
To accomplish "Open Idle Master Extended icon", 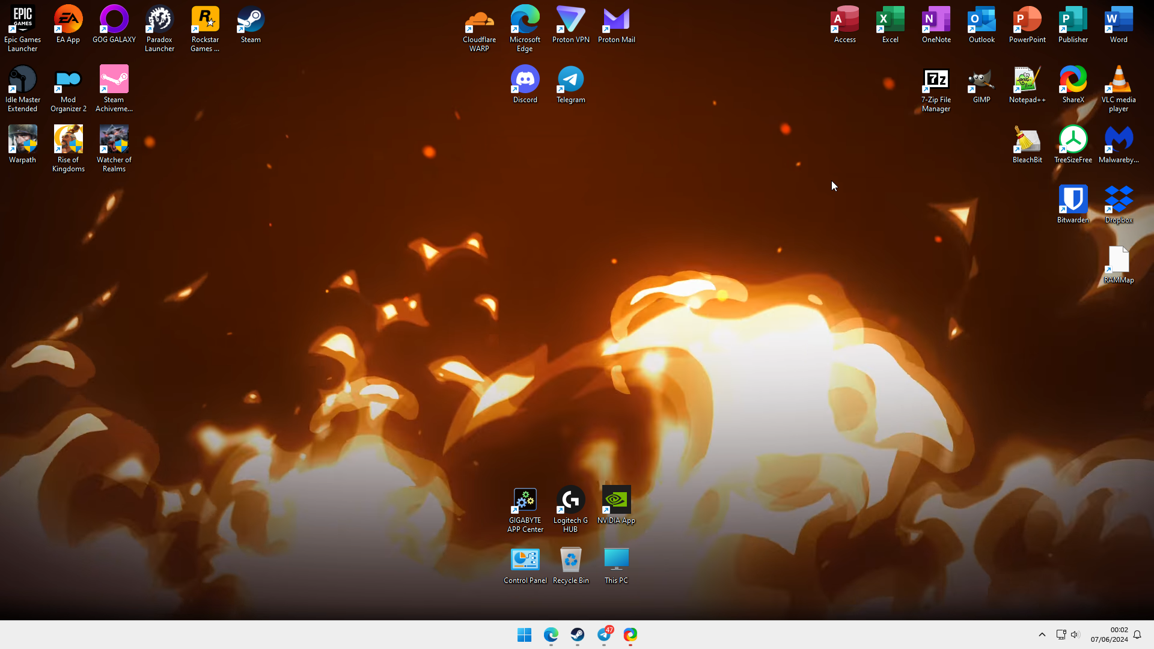I will pyautogui.click(x=23, y=88).
